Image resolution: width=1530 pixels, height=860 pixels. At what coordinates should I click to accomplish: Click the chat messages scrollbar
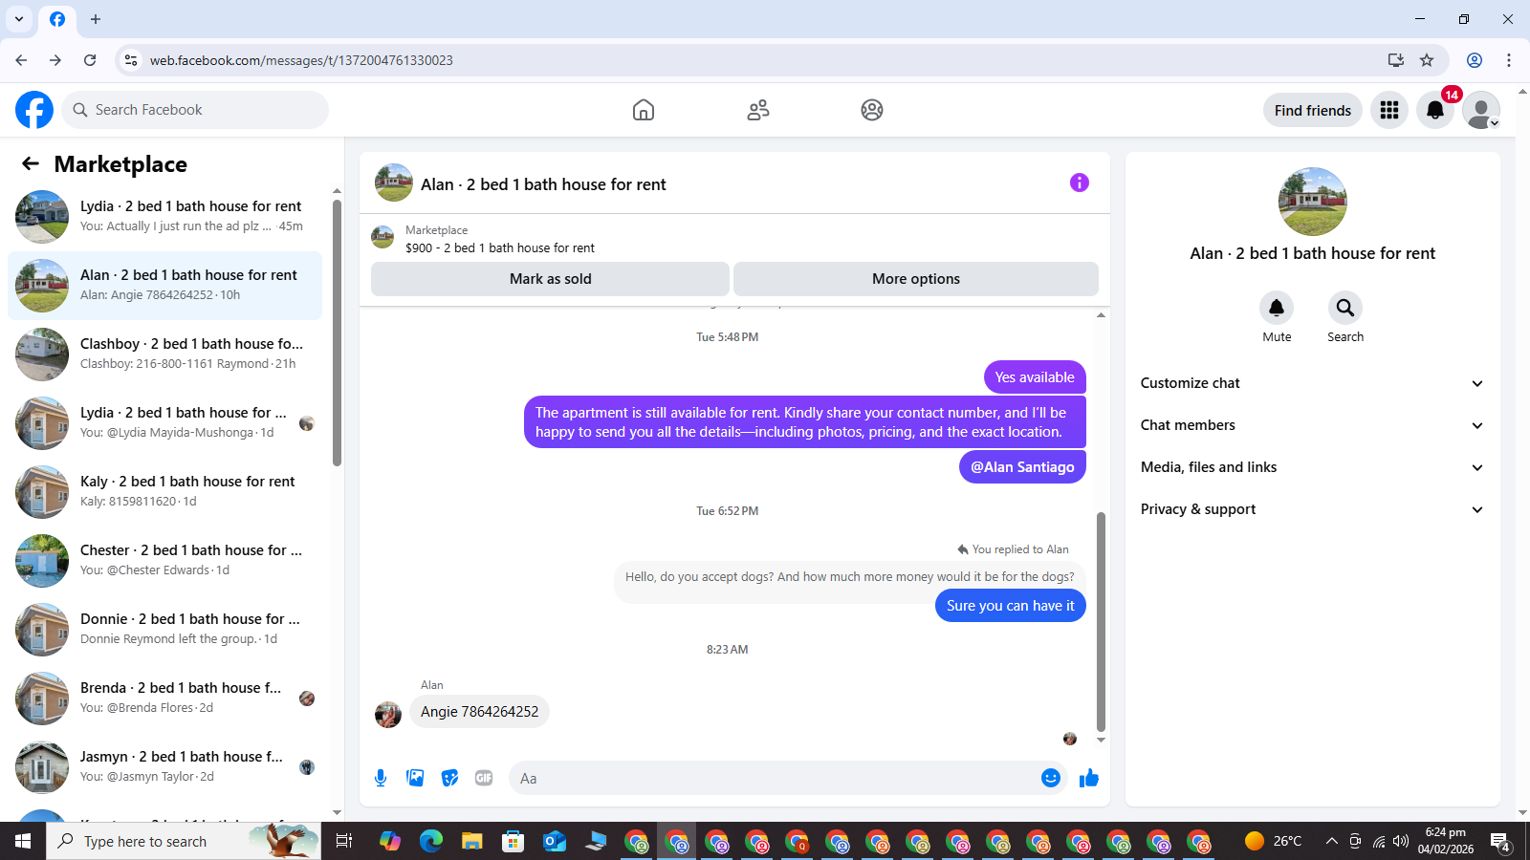[1101, 621]
